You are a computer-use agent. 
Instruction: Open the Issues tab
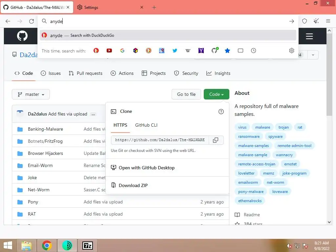51,73
